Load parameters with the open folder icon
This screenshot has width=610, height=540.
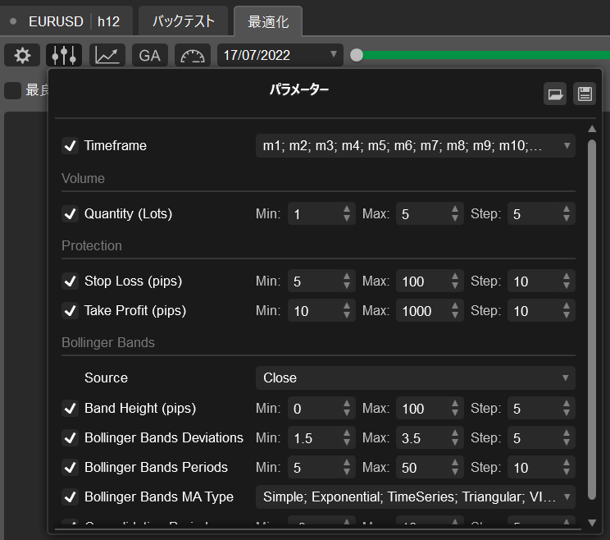coord(555,94)
